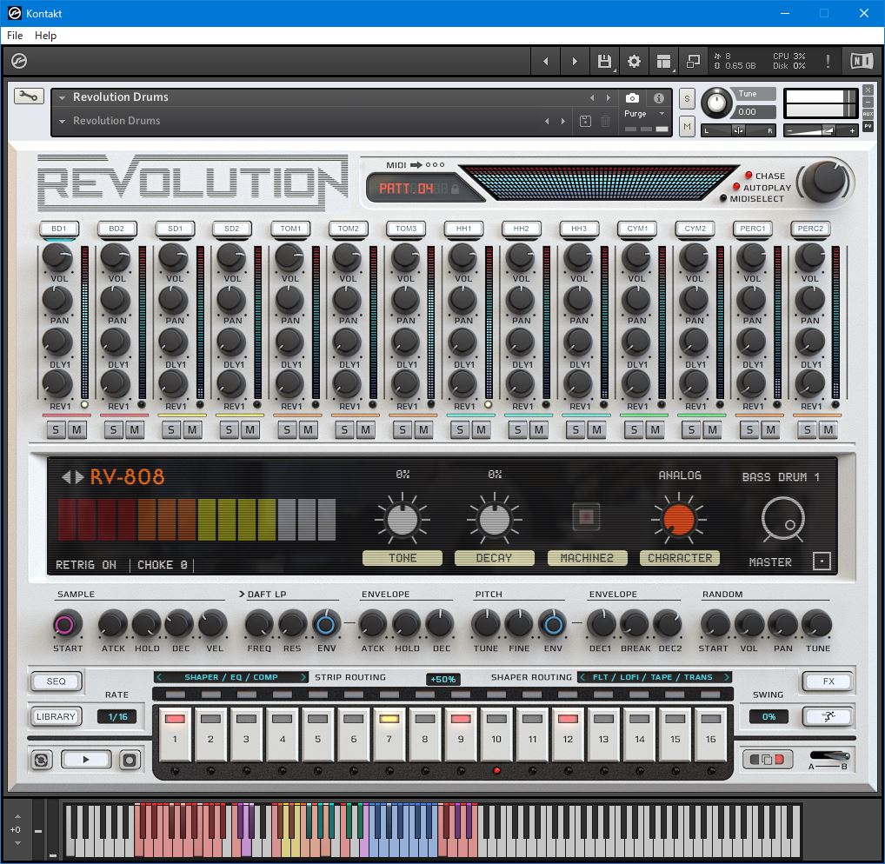The width and height of the screenshot is (885, 864).
Task: Select the BD2 channel tab
Action: coord(116,229)
